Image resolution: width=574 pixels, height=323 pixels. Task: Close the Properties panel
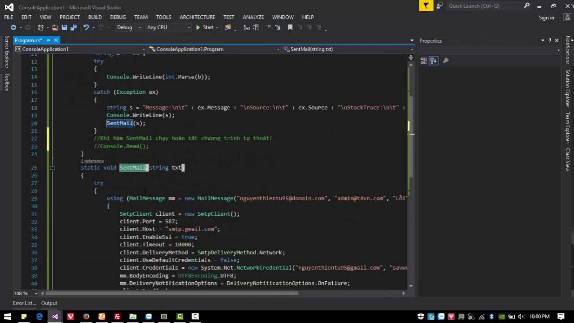557,40
